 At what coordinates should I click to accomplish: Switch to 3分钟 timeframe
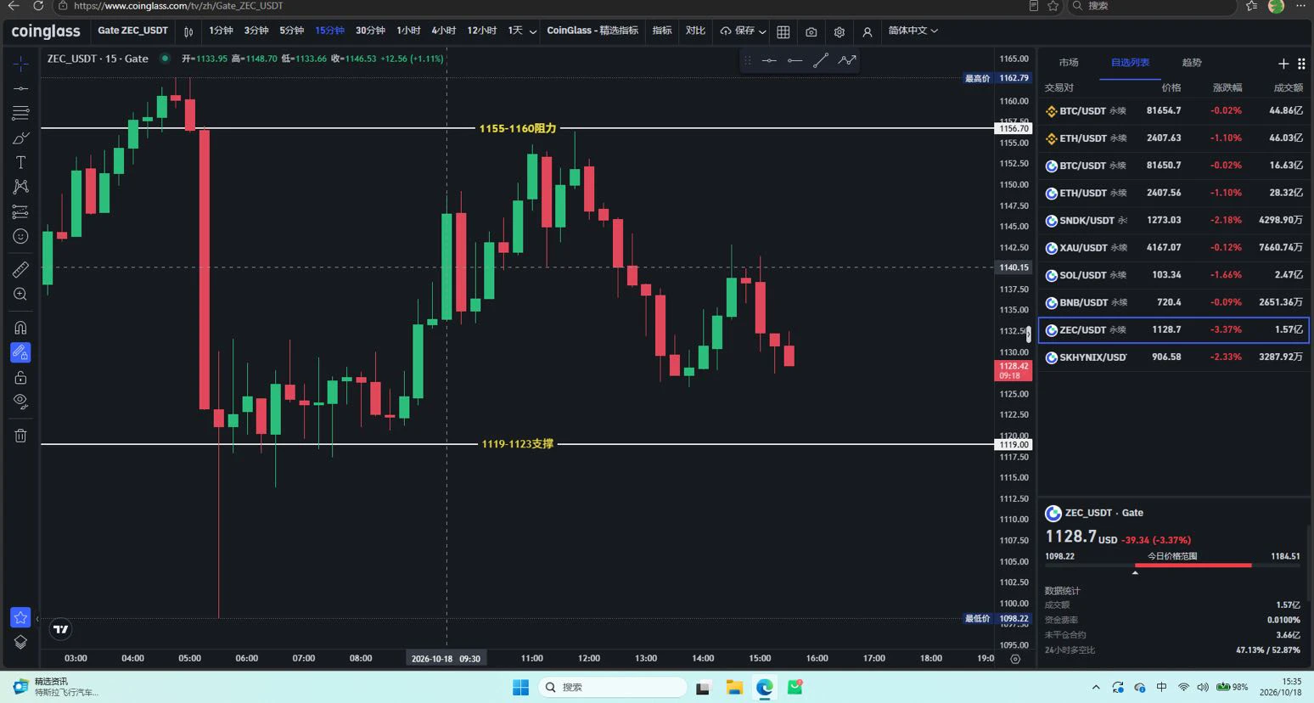click(256, 31)
